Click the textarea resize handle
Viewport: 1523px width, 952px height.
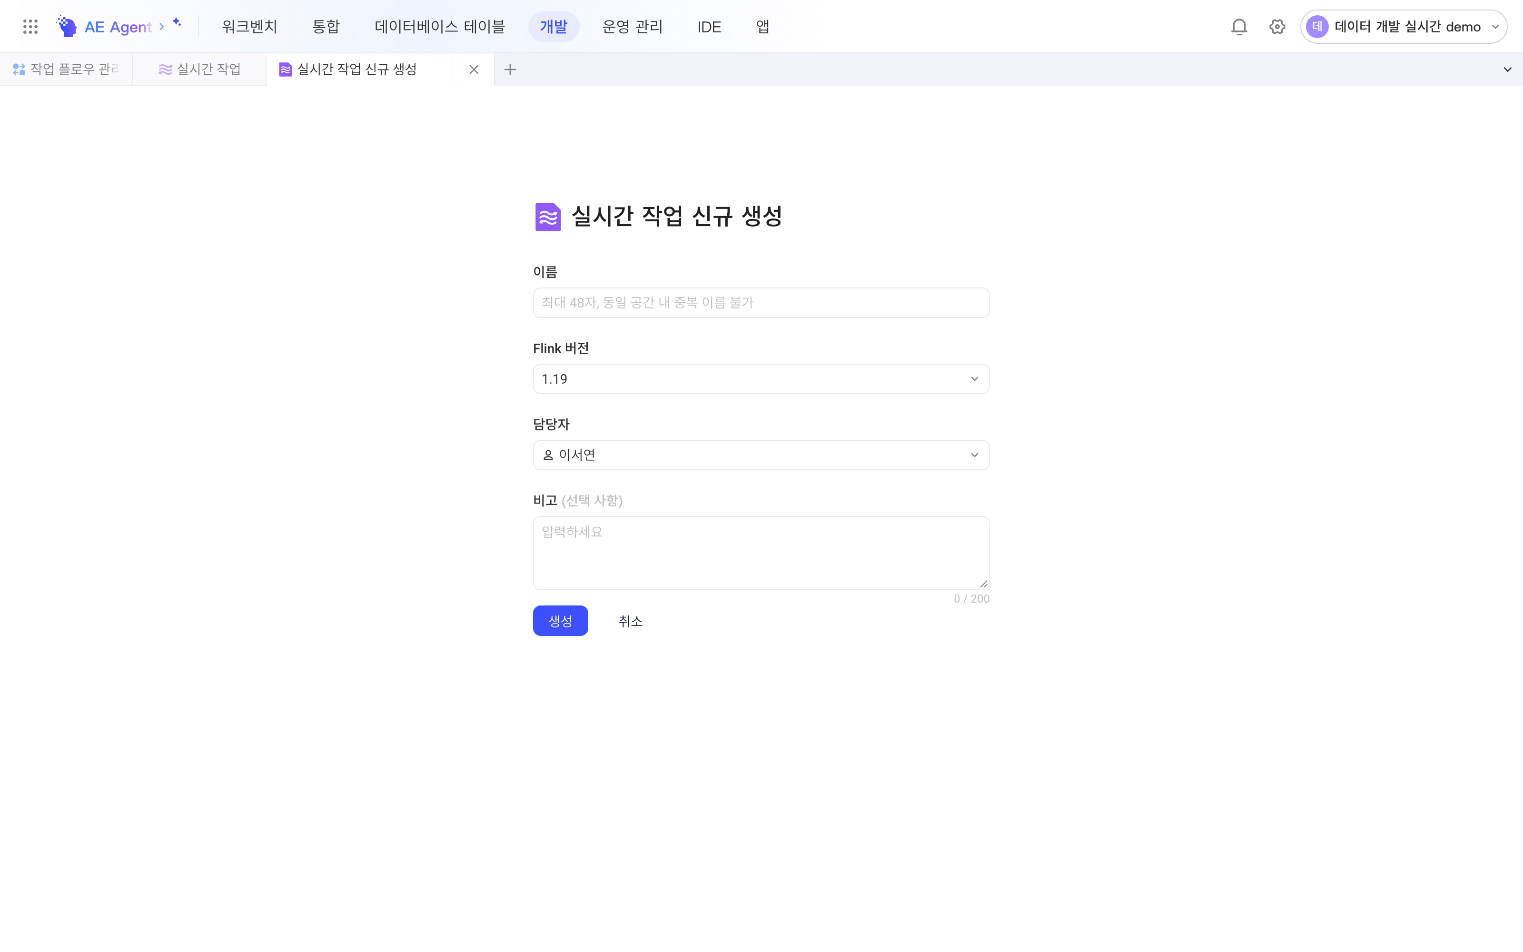tap(984, 584)
